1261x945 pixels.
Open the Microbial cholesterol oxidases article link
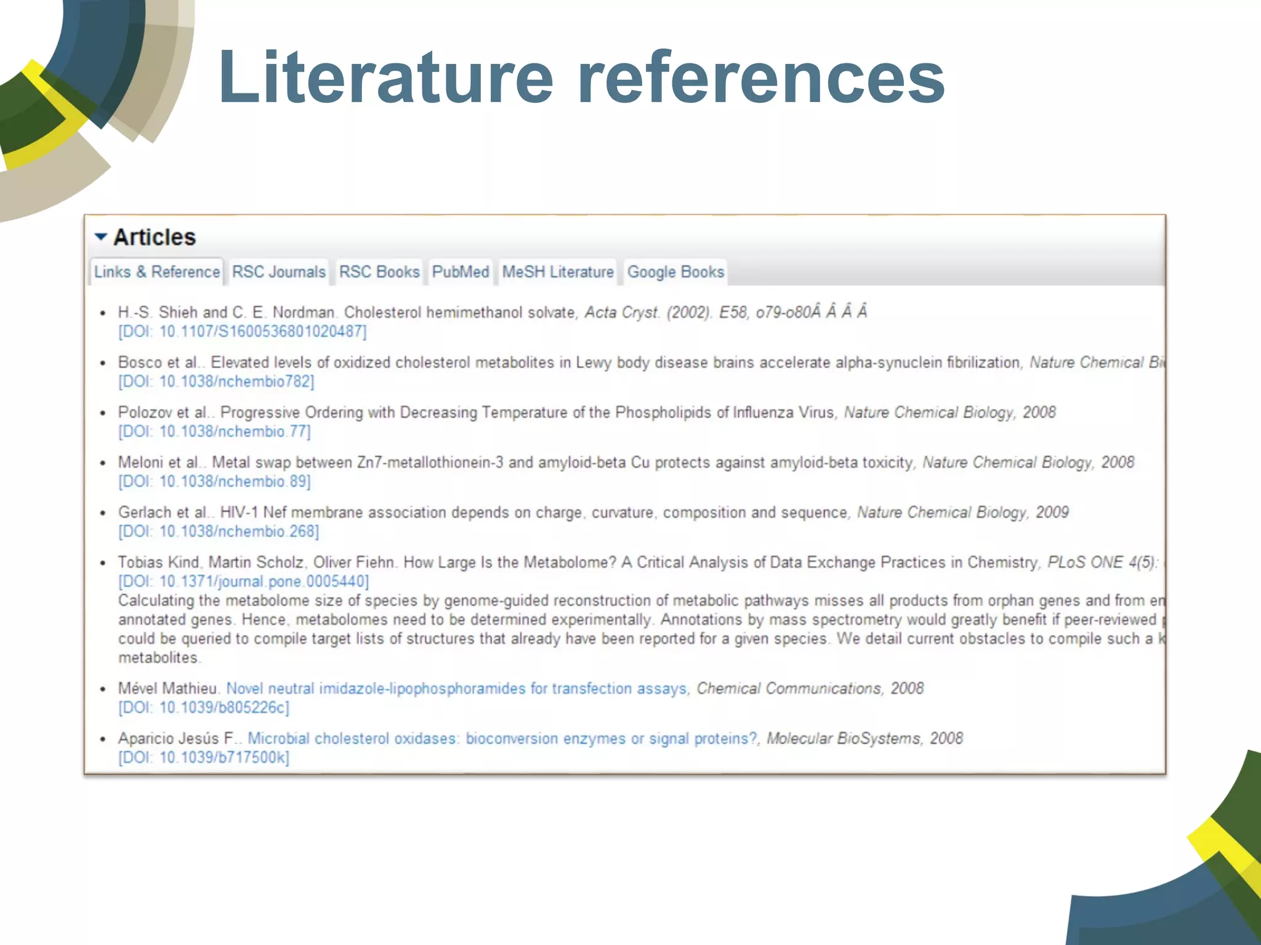click(x=503, y=738)
